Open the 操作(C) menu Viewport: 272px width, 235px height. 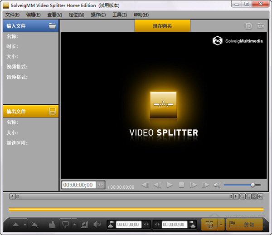click(98, 15)
